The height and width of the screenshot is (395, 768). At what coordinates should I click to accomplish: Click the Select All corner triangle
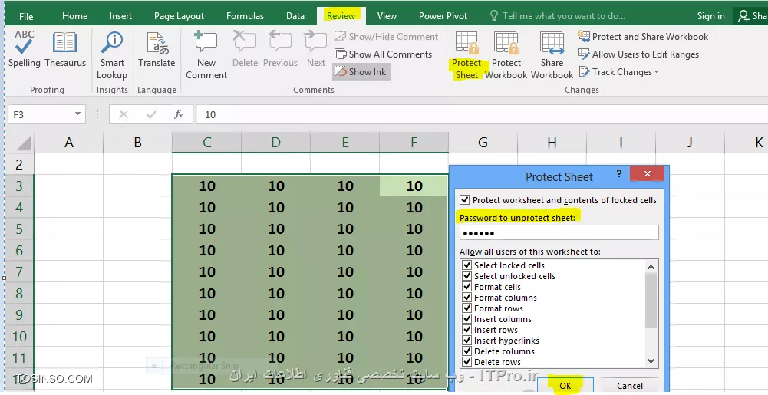pos(22,143)
